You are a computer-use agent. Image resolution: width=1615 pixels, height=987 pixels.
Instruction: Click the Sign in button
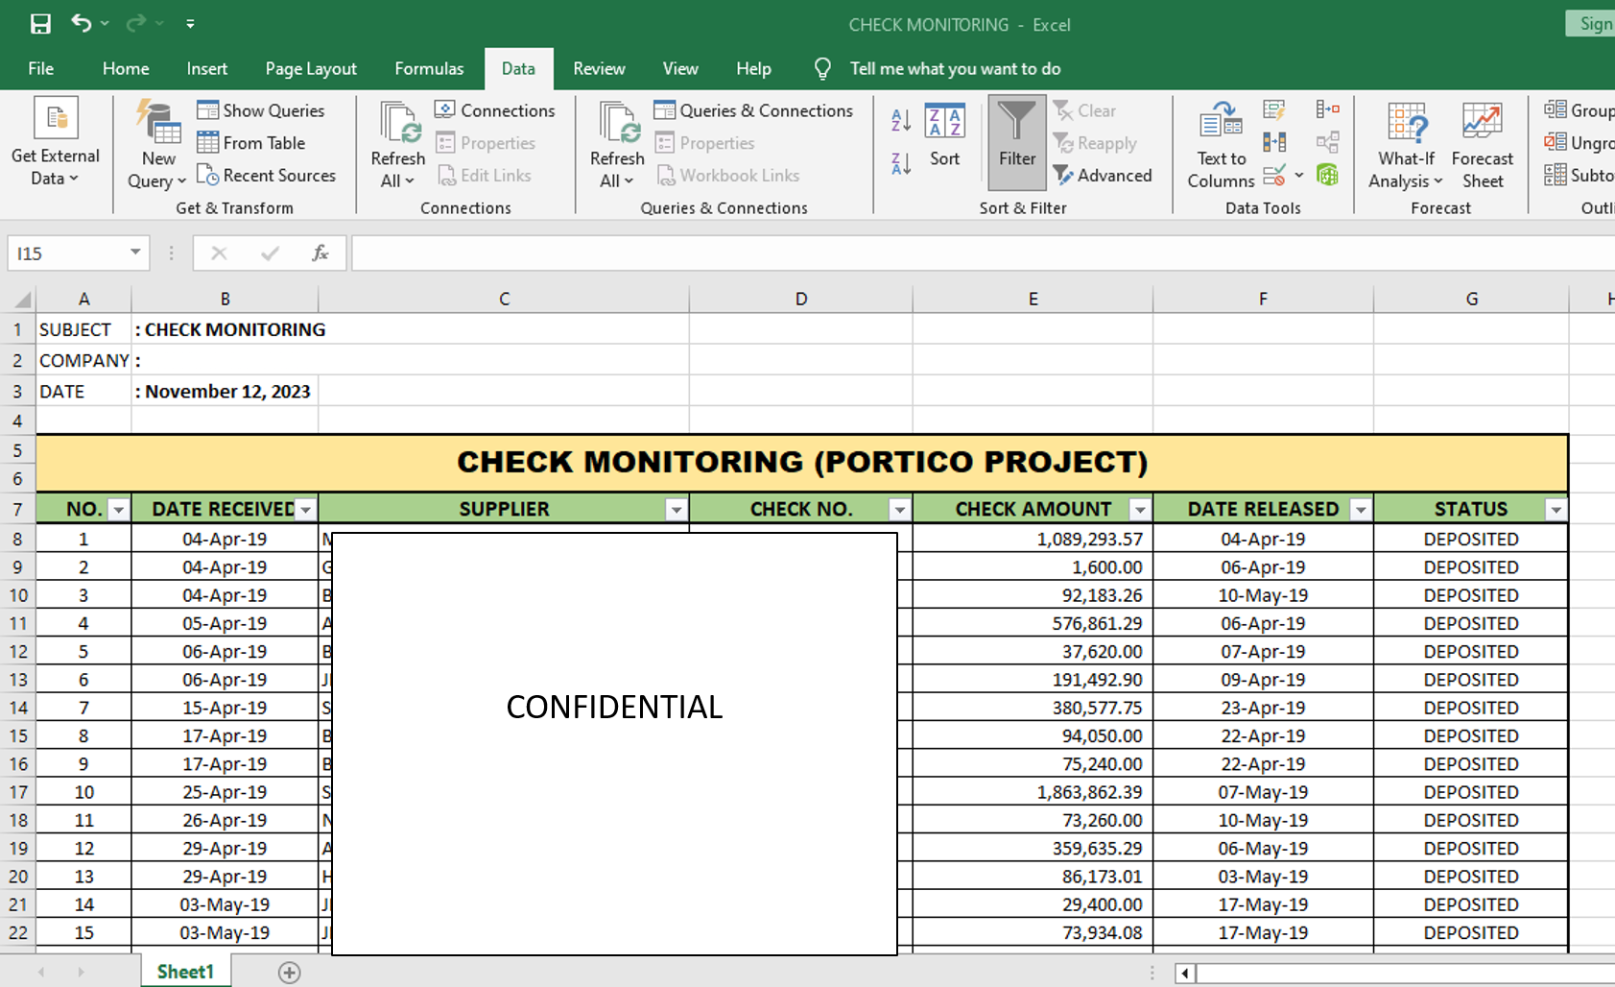point(1592,24)
